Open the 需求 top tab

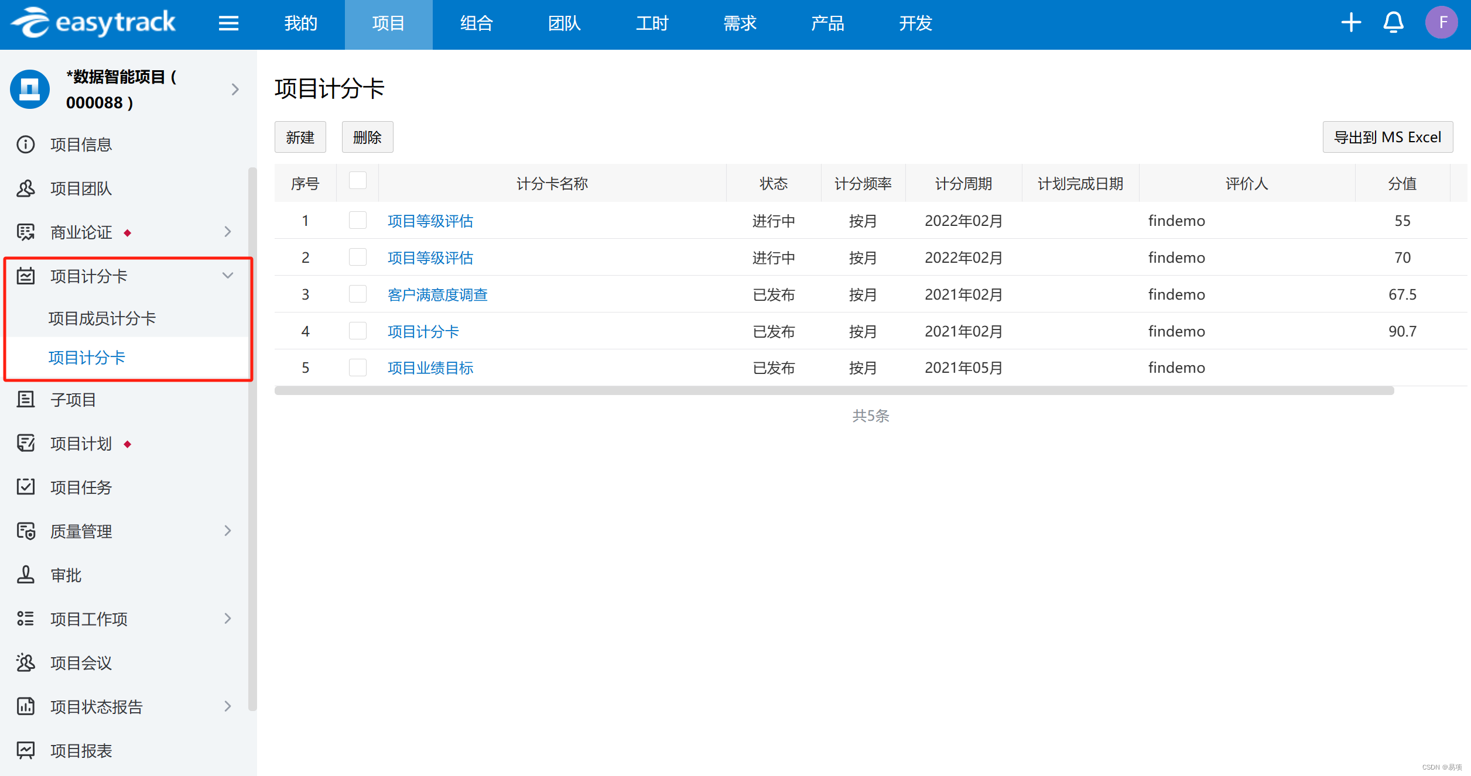pyautogui.click(x=740, y=23)
